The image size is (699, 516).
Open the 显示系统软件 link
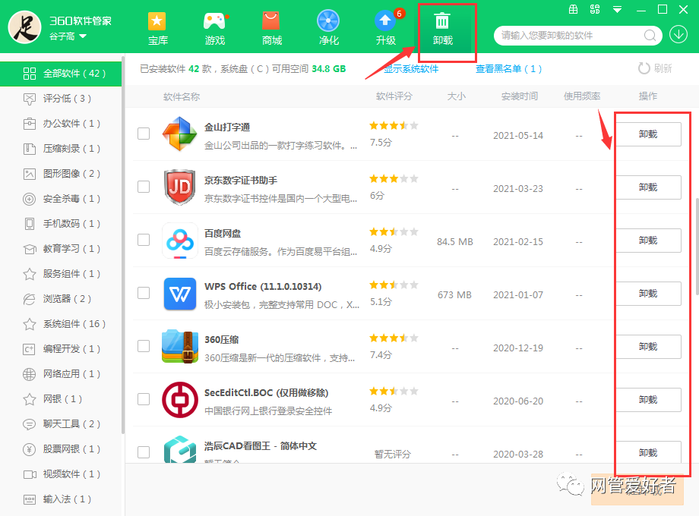(x=411, y=69)
